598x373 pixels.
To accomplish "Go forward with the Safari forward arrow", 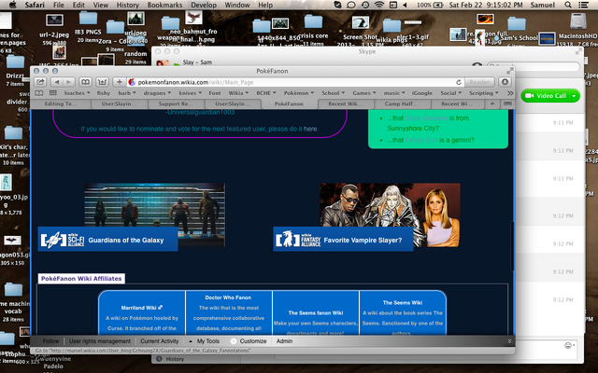I will [68, 82].
